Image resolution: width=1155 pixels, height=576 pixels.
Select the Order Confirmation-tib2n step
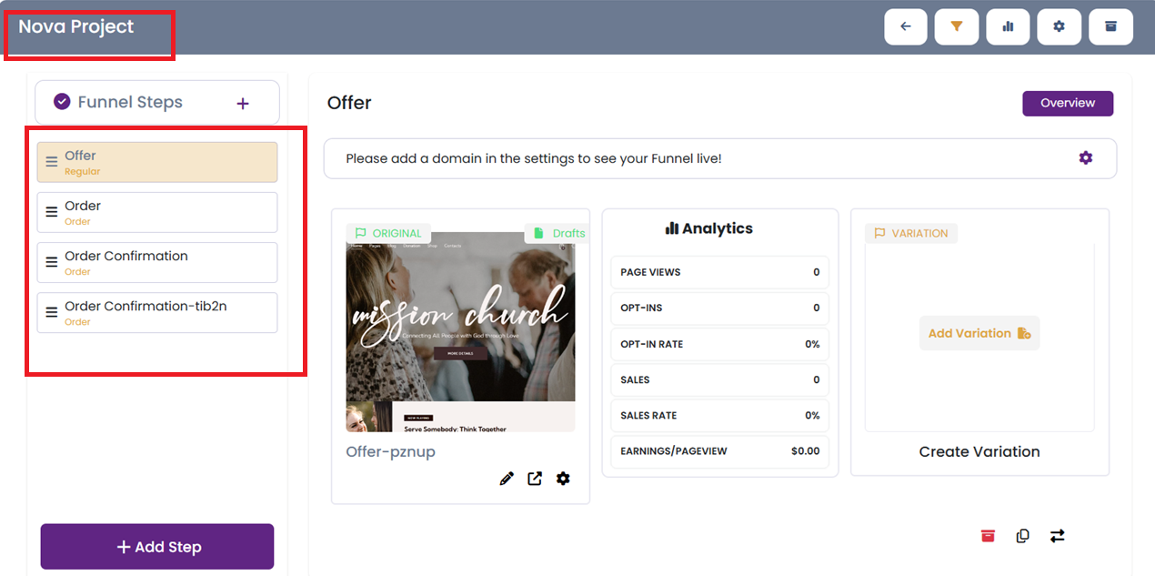pyautogui.click(x=157, y=312)
